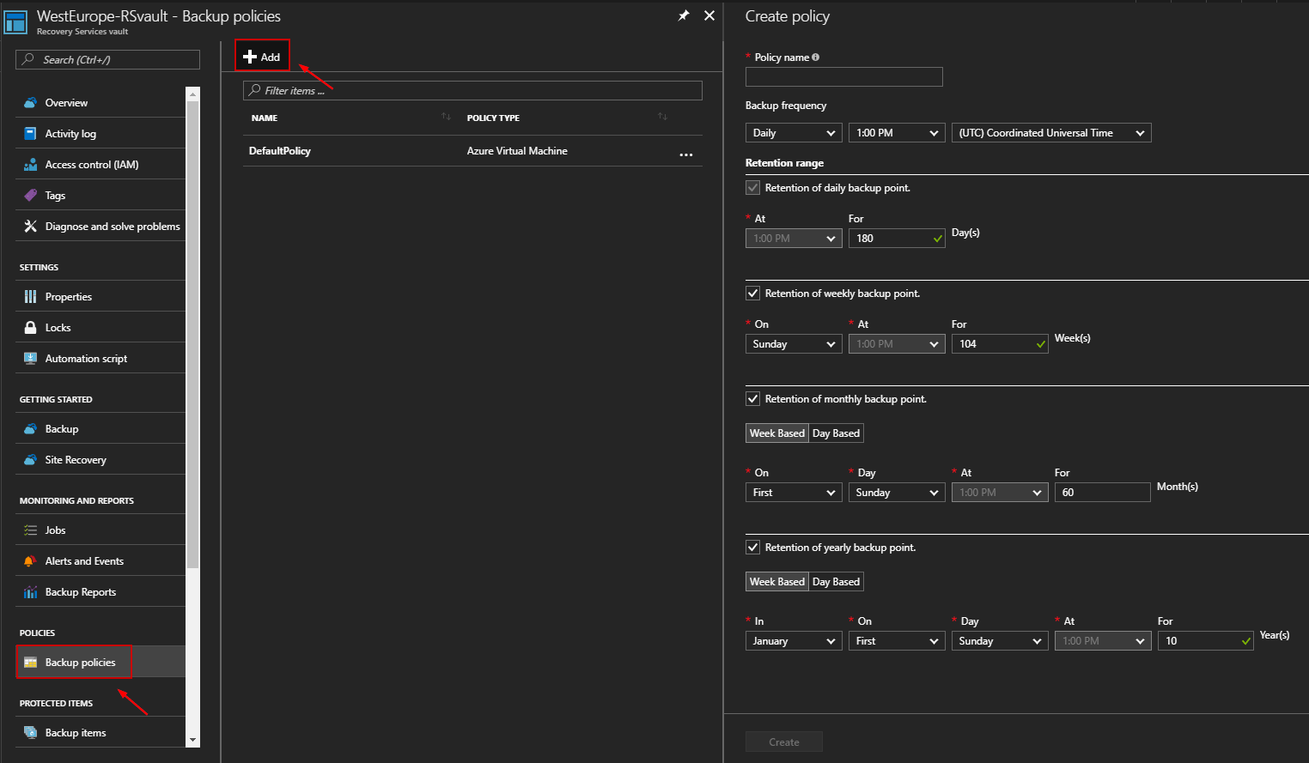
Task: Select monthly retention Week Based toggle
Action: (777, 433)
